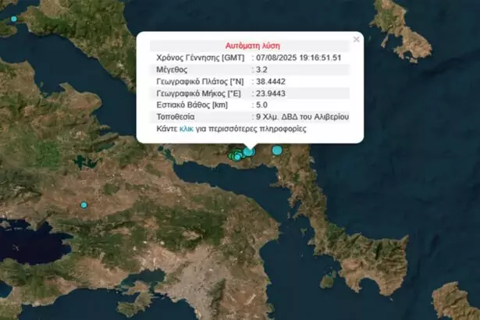Click the 'κλικ' link for more information
The width and height of the screenshot is (480, 320).
[x=186, y=129]
